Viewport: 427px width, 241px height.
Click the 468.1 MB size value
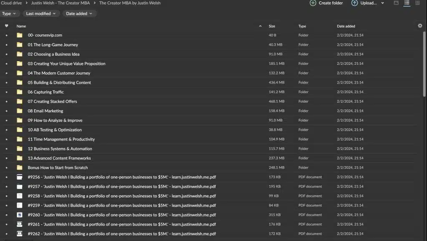click(x=276, y=101)
